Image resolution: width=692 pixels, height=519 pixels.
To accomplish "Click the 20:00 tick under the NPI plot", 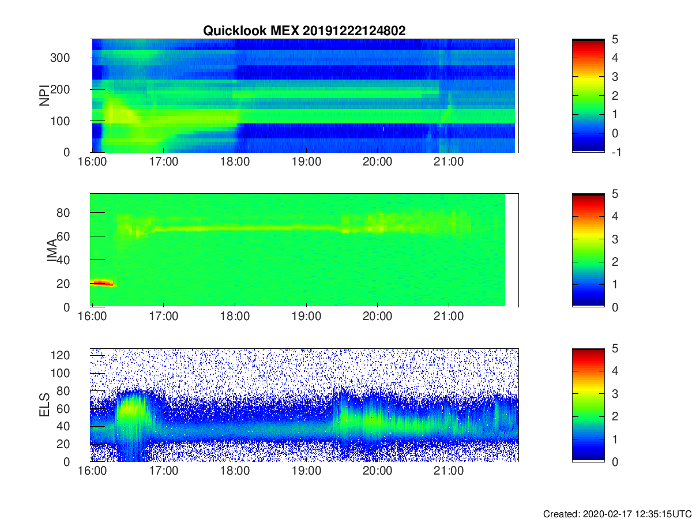I will point(378,162).
